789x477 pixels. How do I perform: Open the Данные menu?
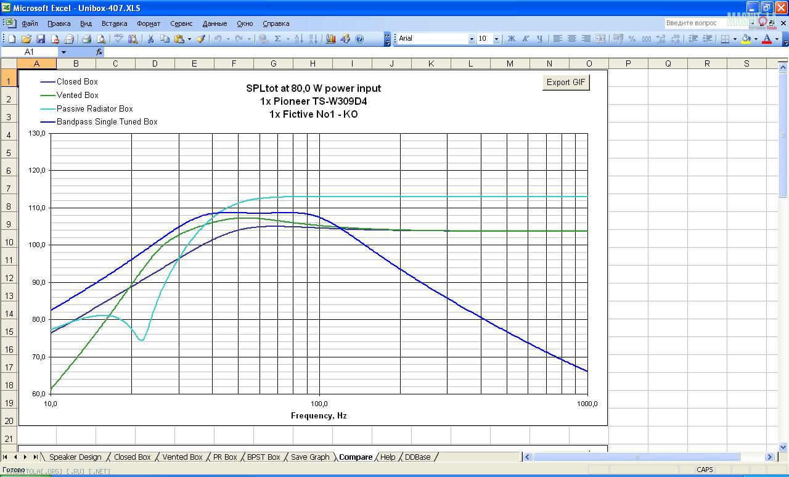point(215,23)
